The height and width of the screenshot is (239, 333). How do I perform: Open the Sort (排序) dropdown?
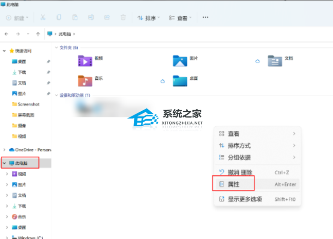(148, 18)
